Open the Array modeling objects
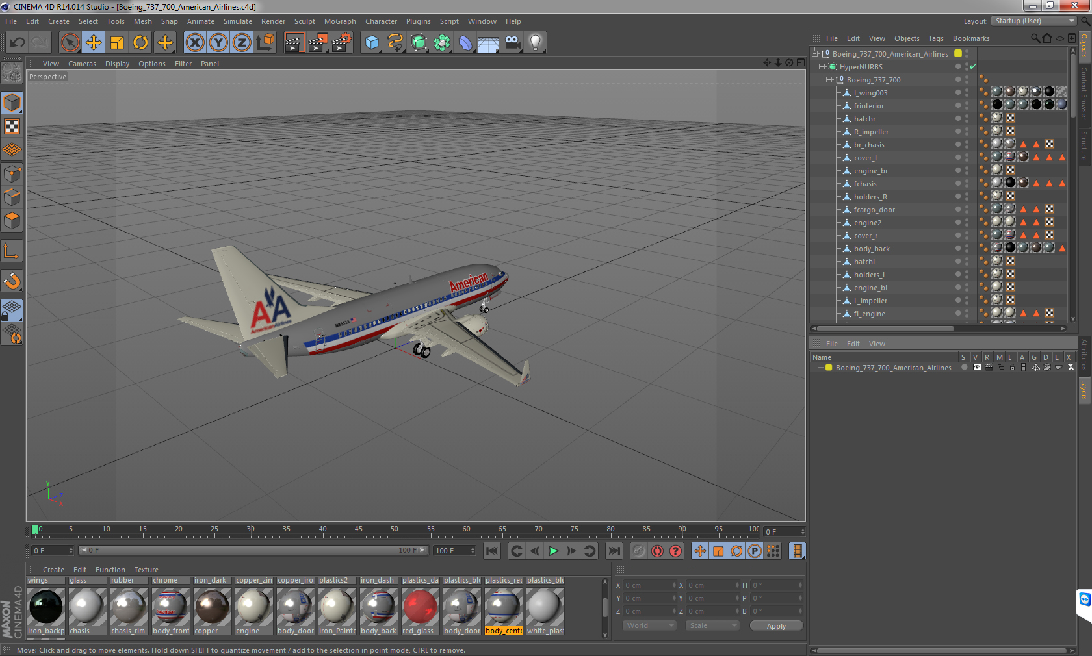The image size is (1092, 656). [442, 43]
